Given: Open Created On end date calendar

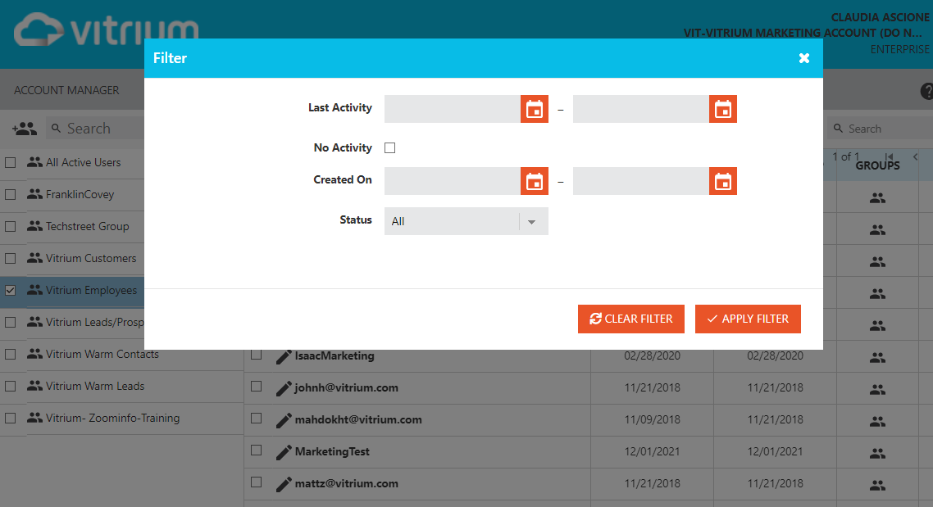Looking at the screenshot, I should pos(723,181).
